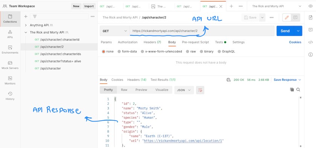This screenshot has height=148, width=316.
Task: Switch response view to Visualize
Action: (x=162, y=90)
